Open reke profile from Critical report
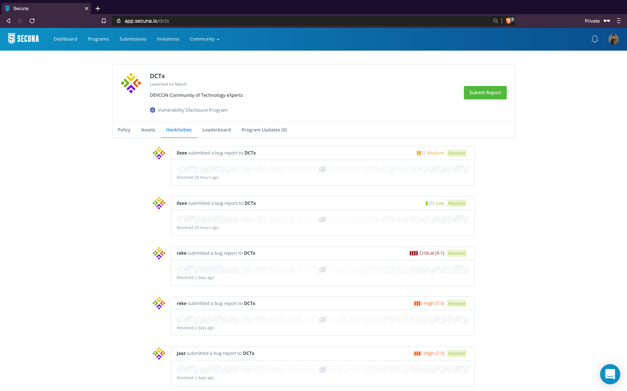The height and width of the screenshot is (391, 627). click(182, 253)
